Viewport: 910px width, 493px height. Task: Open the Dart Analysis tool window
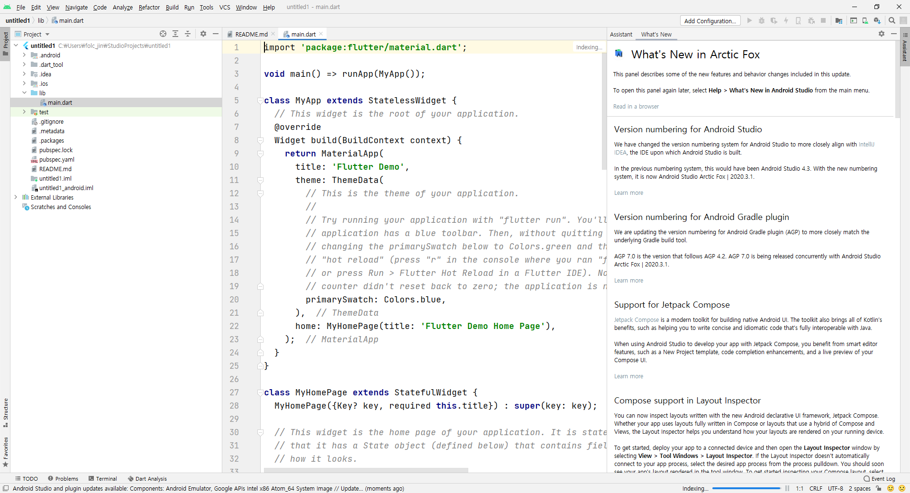point(147,479)
